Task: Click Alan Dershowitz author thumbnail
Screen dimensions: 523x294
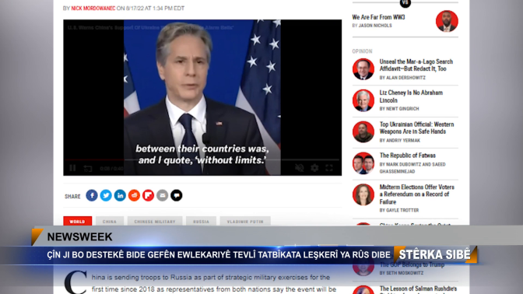Action: pyautogui.click(x=363, y=69)
